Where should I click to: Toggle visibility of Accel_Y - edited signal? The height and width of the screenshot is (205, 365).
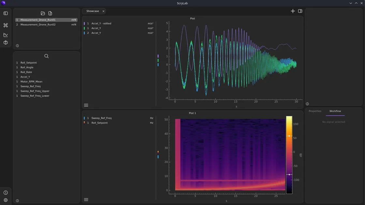click(x=84, y=23)
